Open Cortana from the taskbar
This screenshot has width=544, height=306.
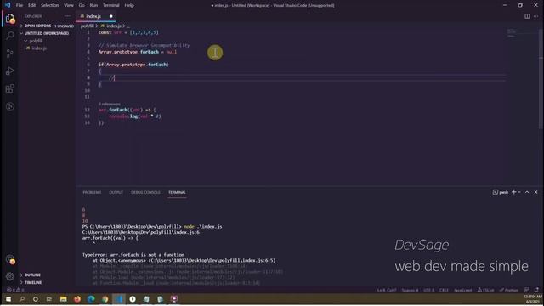pos(36,299)
